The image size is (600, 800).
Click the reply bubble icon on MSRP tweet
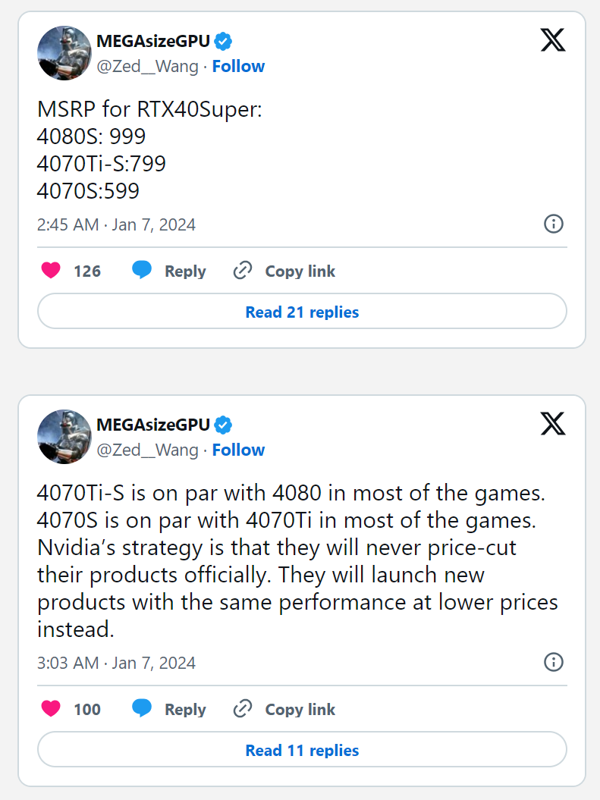pos(141,271)
